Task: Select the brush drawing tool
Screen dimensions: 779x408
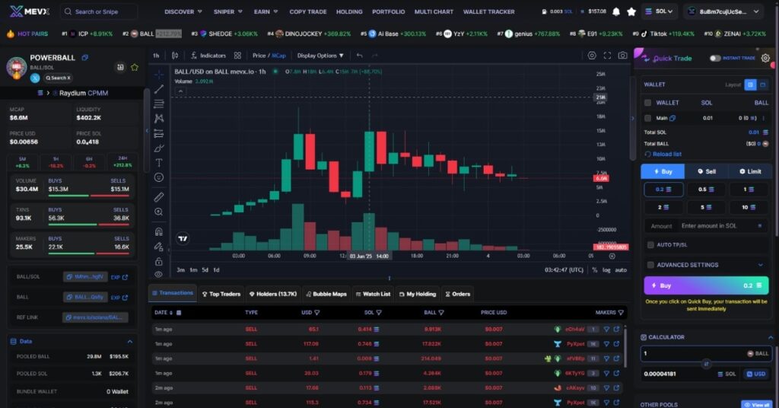Action: 158,148
